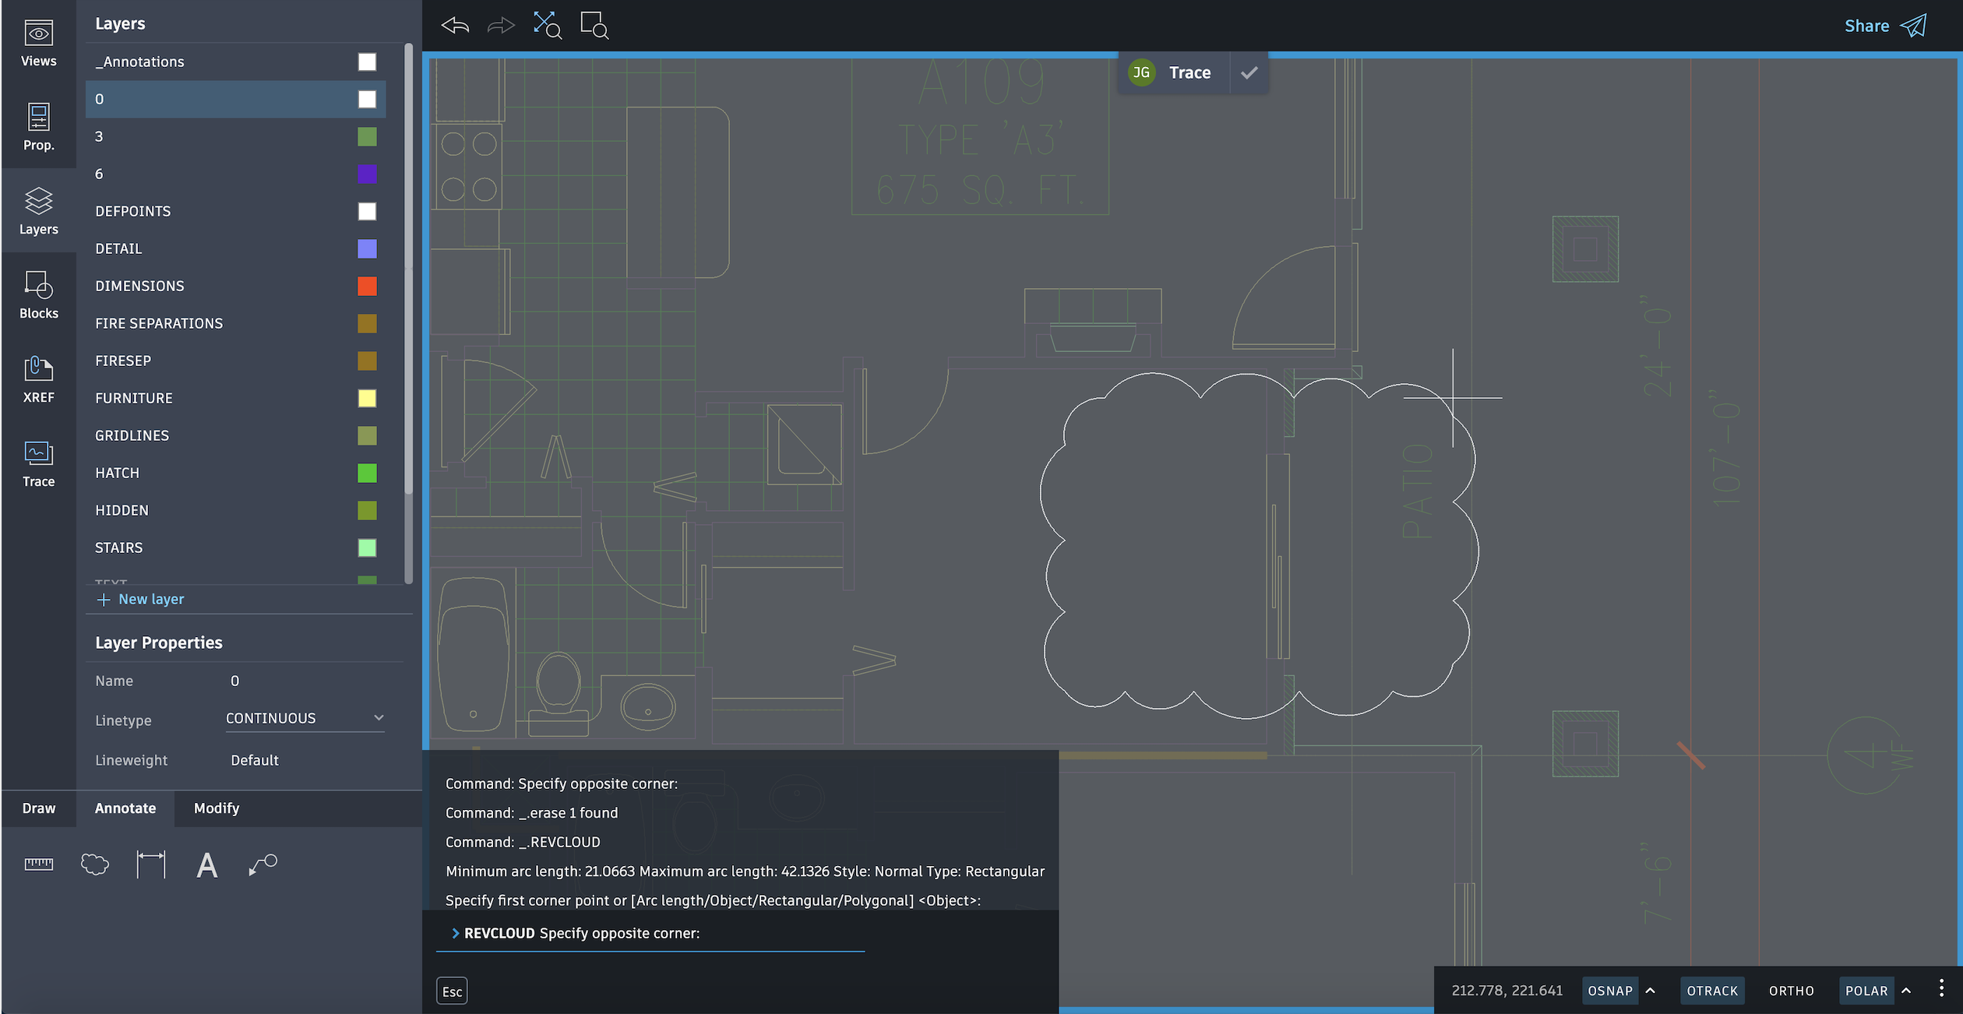Switch to the Draw tab
Image resolution: width=1963 pixels, height=1014 pixels.
tap(37, 807)
